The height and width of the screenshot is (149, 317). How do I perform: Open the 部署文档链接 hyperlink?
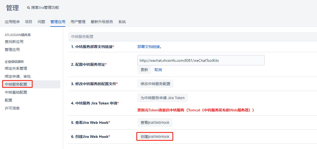click(149, 47)
